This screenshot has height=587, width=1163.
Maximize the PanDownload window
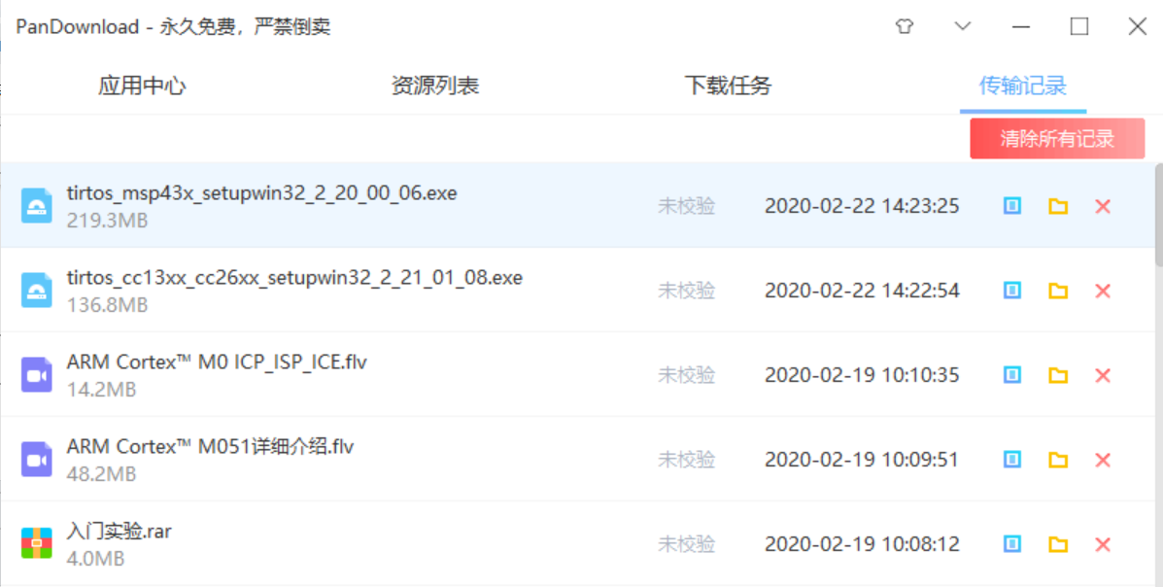pos(1079,26)
